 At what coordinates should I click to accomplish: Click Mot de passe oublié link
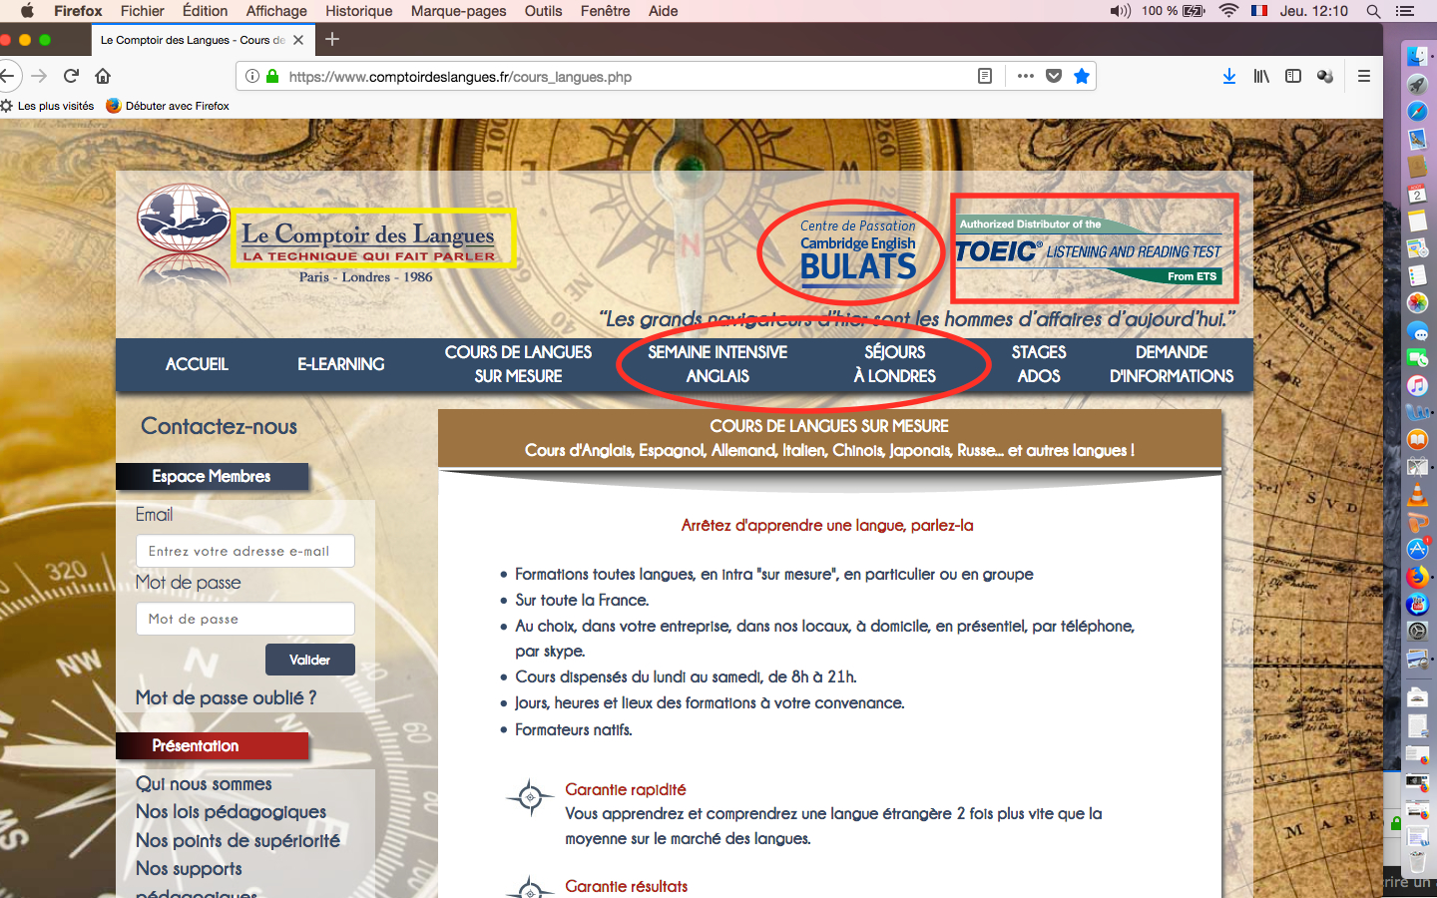(x=226, y=697)
